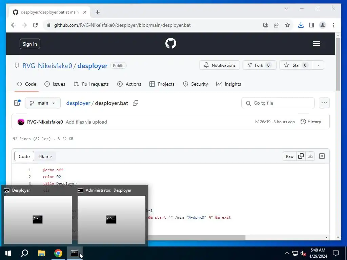The height and width of the screenshot is (260, 347).
Task: Open the Add files via upload commit
Action: pos(86,122)
